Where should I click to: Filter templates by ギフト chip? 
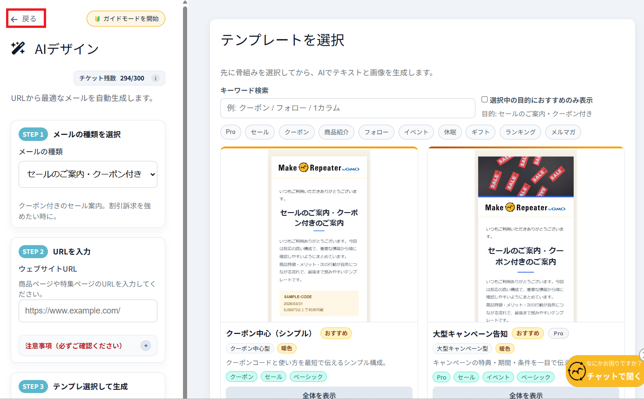pyautogui.click(x=481, y=132)
